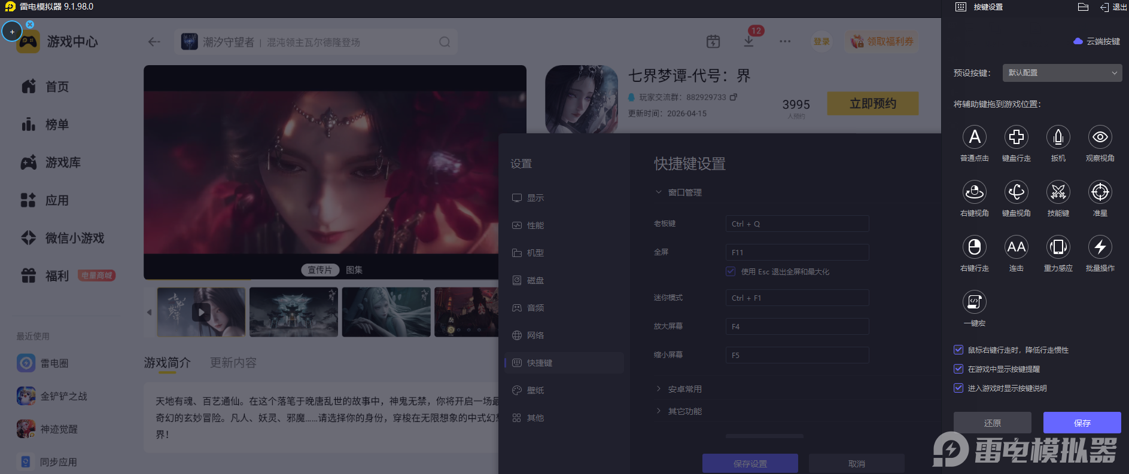
Task: Click the 缩小屏幕 F5 shortcut field
Action: click(x=797, y=355)
